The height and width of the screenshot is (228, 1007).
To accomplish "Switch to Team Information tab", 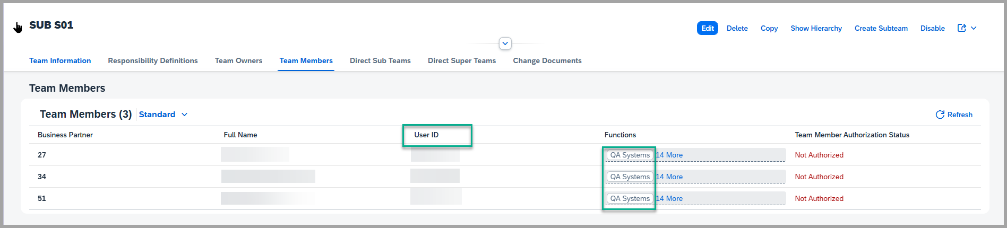I will click(x=60, y=60).
